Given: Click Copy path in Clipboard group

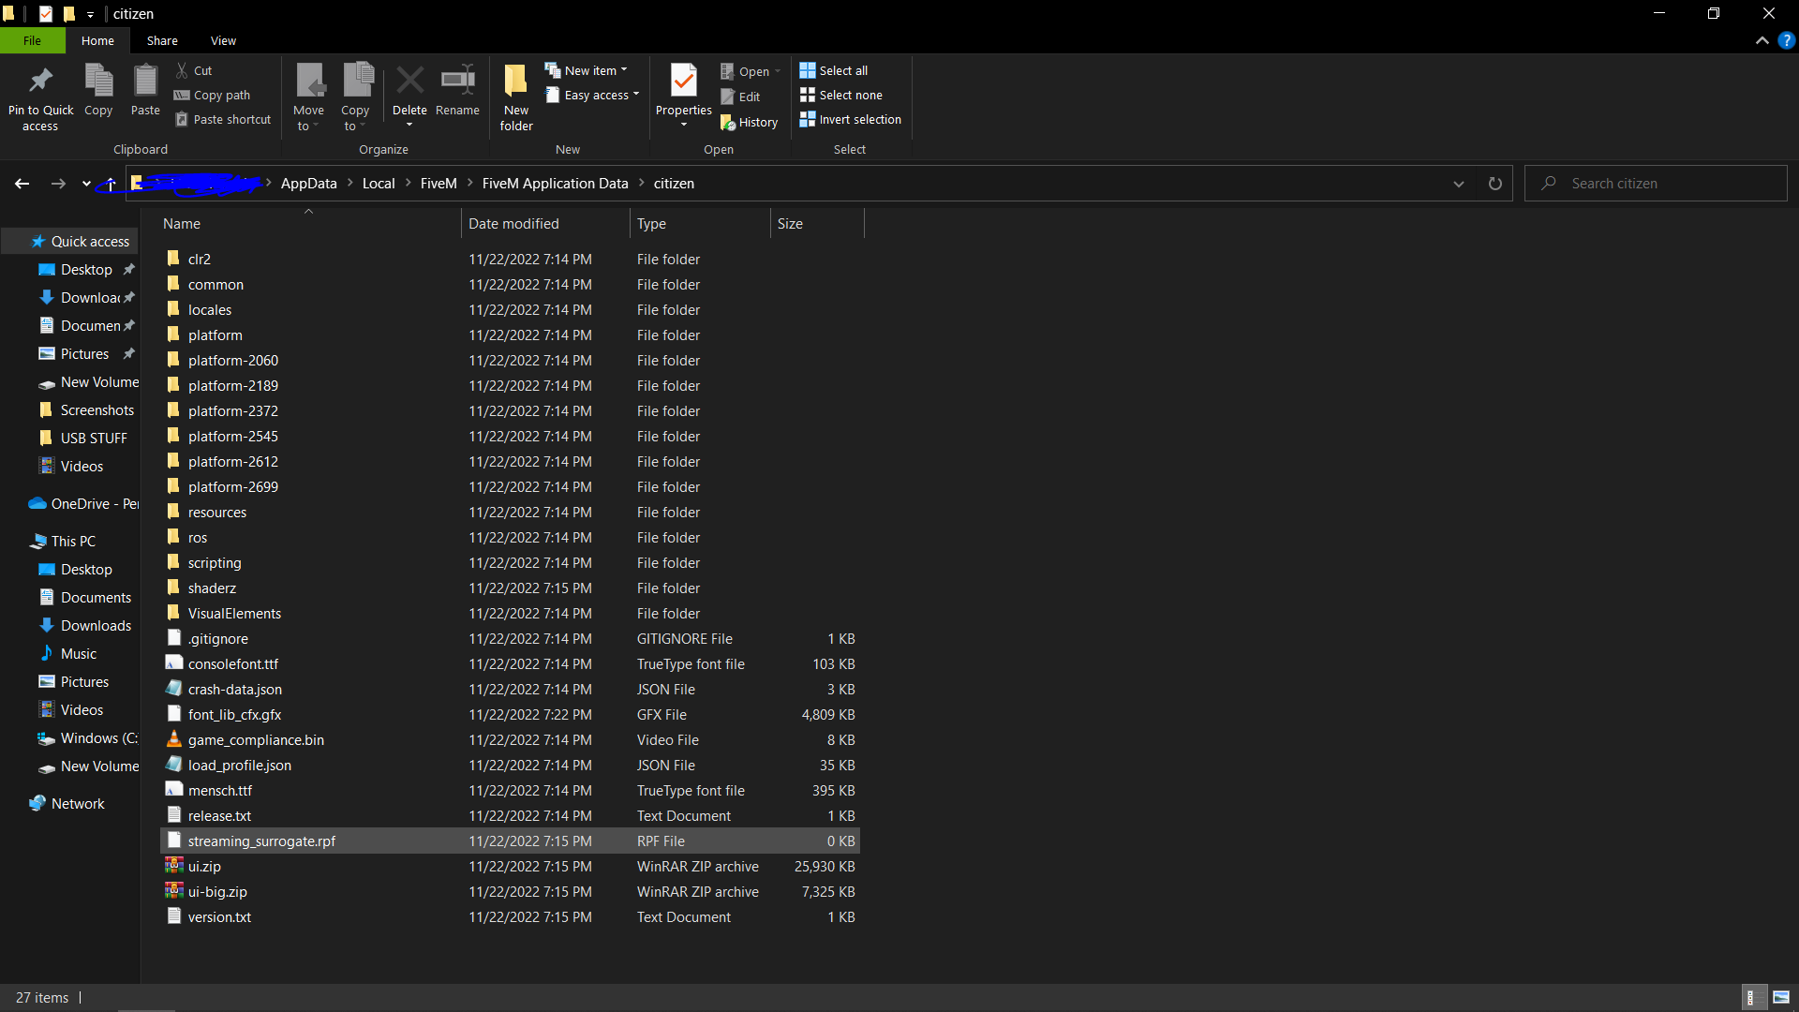Looking at the screenshot, I should [213, 95].
